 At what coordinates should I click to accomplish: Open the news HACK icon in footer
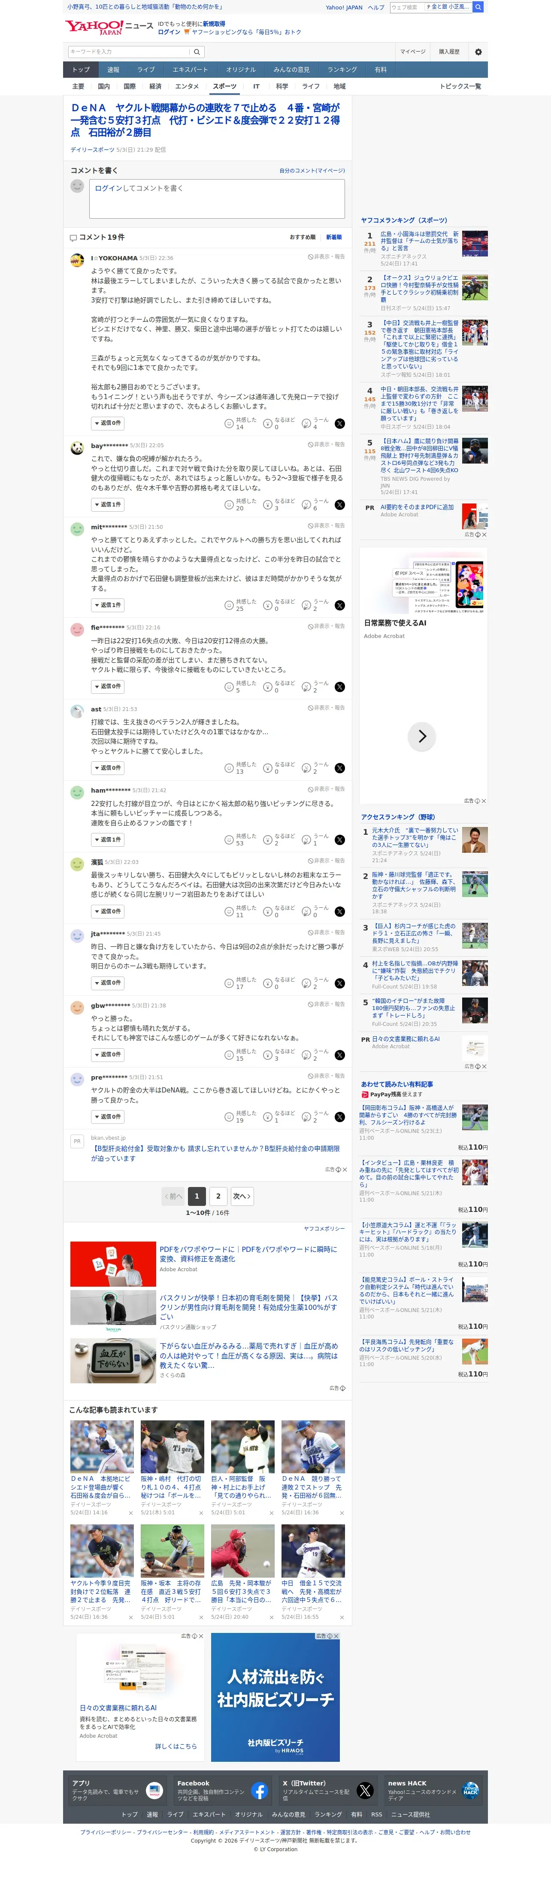471,1790
